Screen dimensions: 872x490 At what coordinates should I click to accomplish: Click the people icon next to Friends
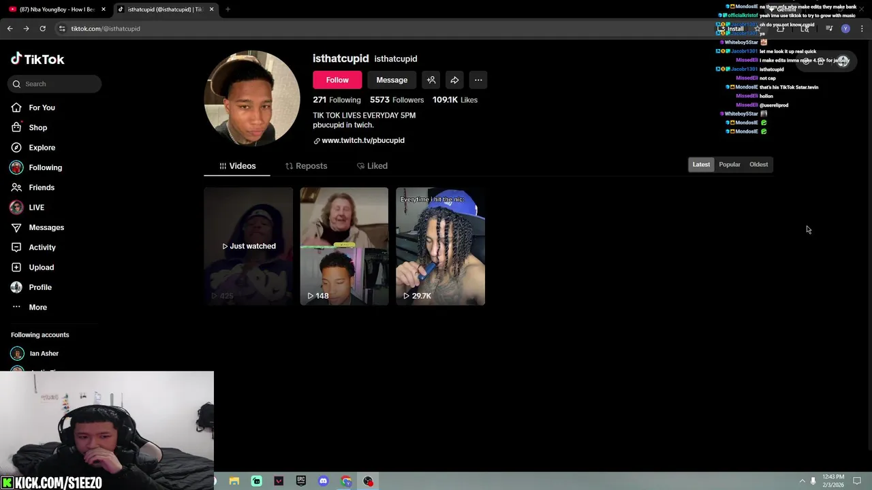[16, 187]
